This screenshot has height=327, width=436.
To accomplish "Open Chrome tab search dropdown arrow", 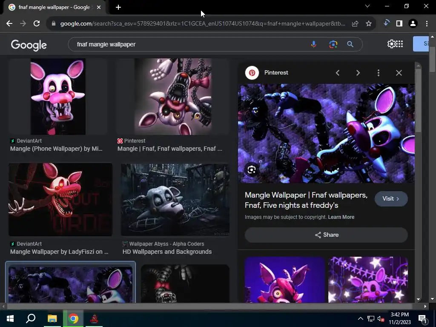I will tap(367, 6).
